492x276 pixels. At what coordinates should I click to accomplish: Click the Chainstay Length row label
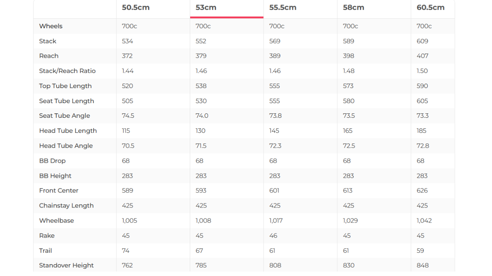click(66, 205)
